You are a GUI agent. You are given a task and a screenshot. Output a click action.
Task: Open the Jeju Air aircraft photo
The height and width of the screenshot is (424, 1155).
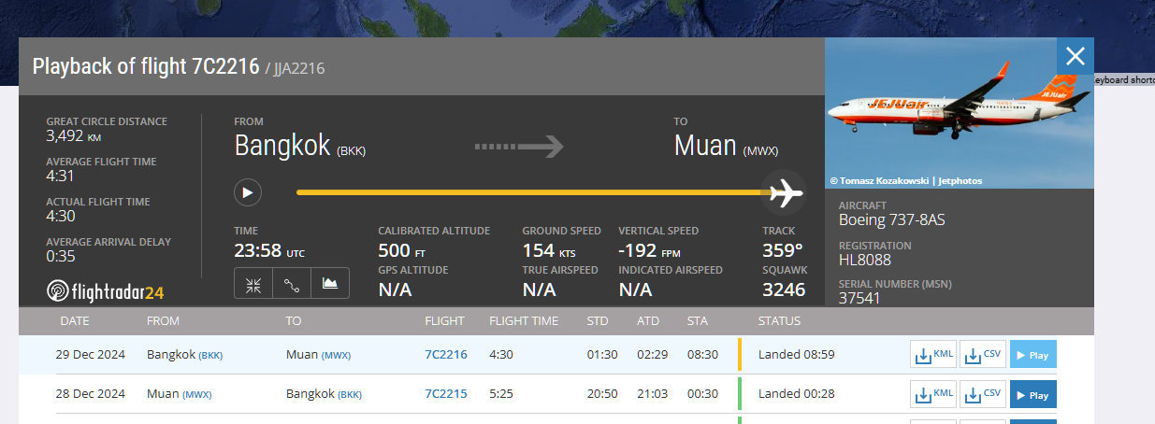960,113
